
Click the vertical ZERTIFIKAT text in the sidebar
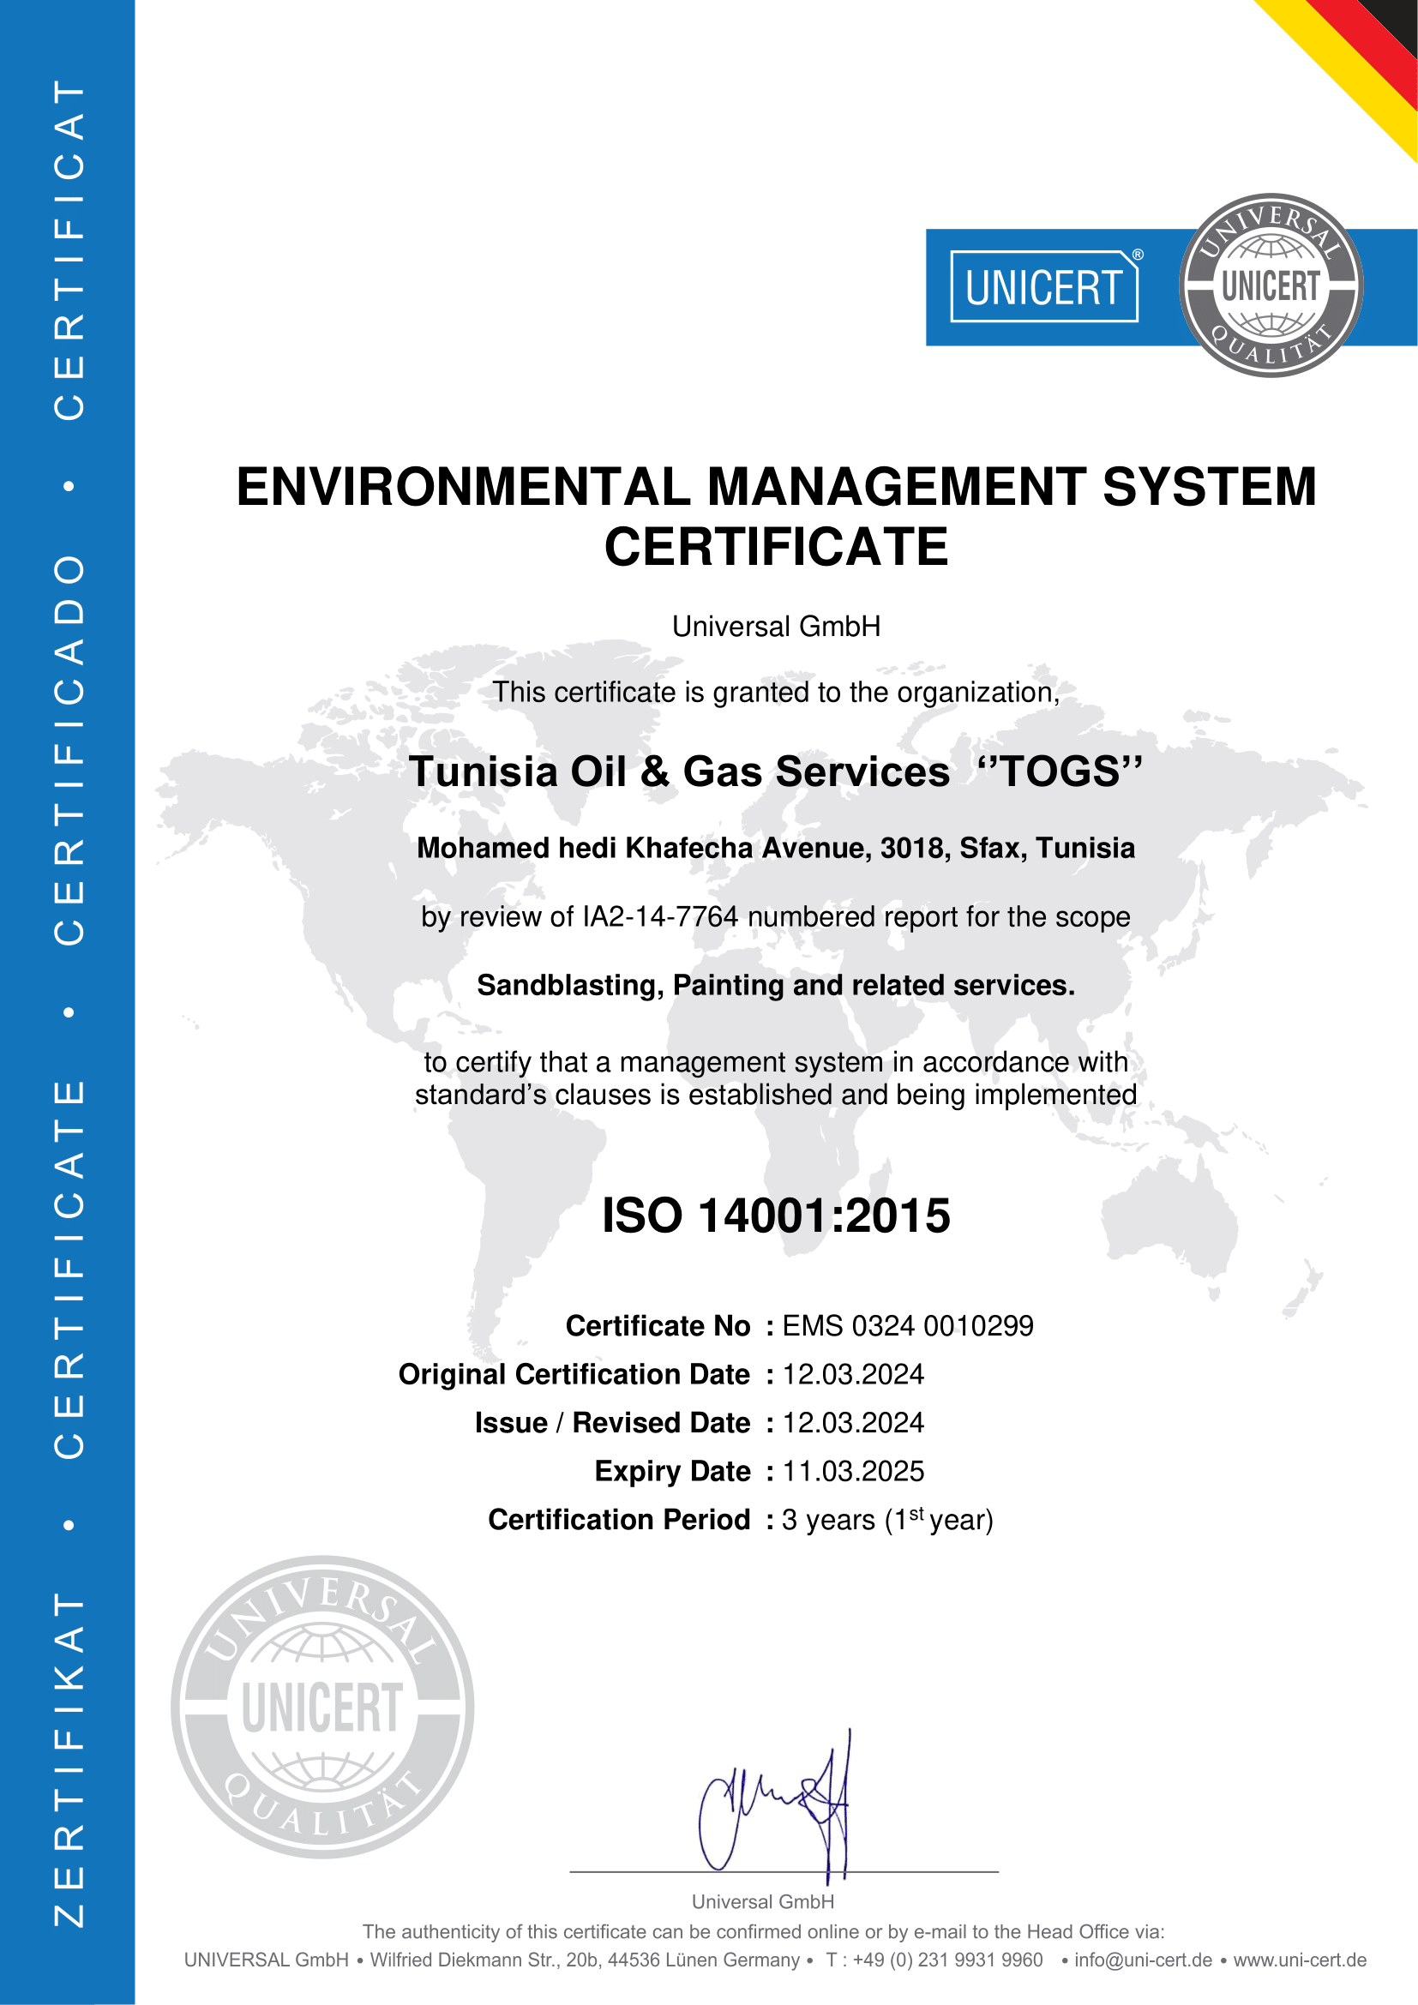[x=69, y=1759]
